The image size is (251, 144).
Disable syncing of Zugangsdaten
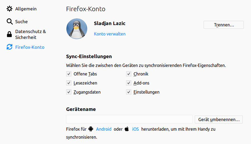pyautogui.click(x=69, y=92)
